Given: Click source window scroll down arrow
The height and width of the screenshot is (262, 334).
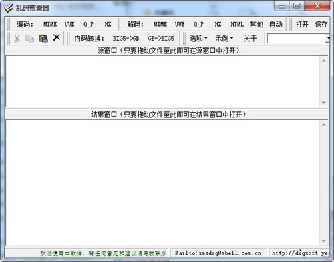Looking at the screenshot, I should tap(324, 103).
